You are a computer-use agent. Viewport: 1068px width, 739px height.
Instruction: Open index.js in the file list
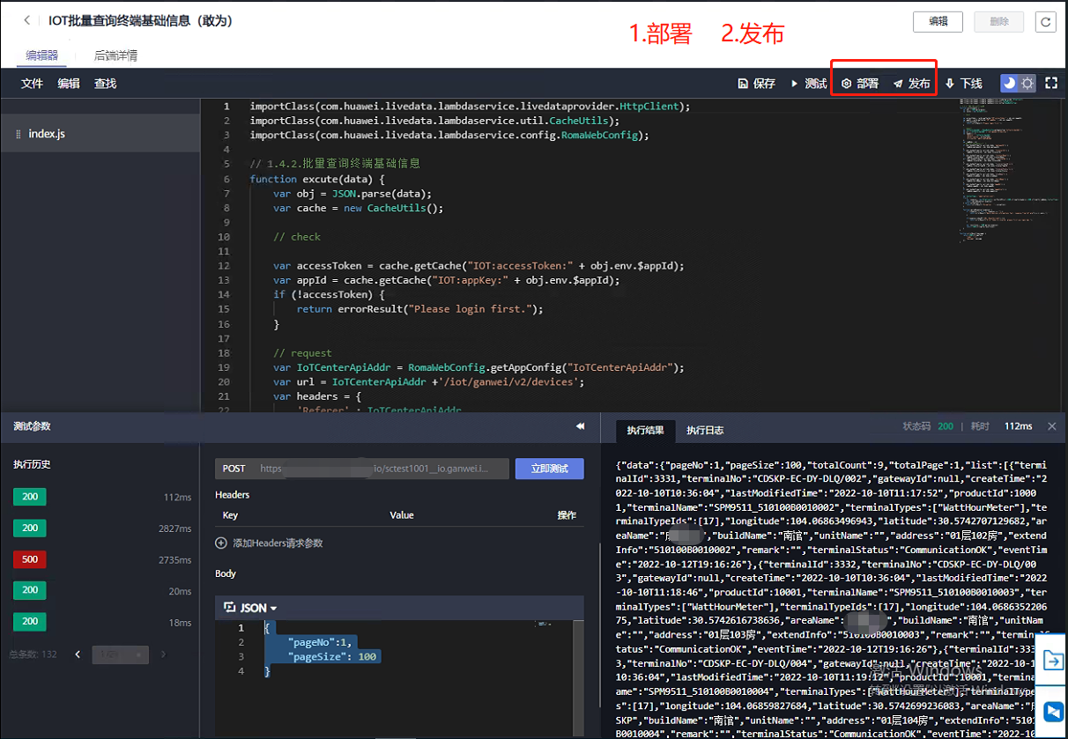[x=47, y=134]
